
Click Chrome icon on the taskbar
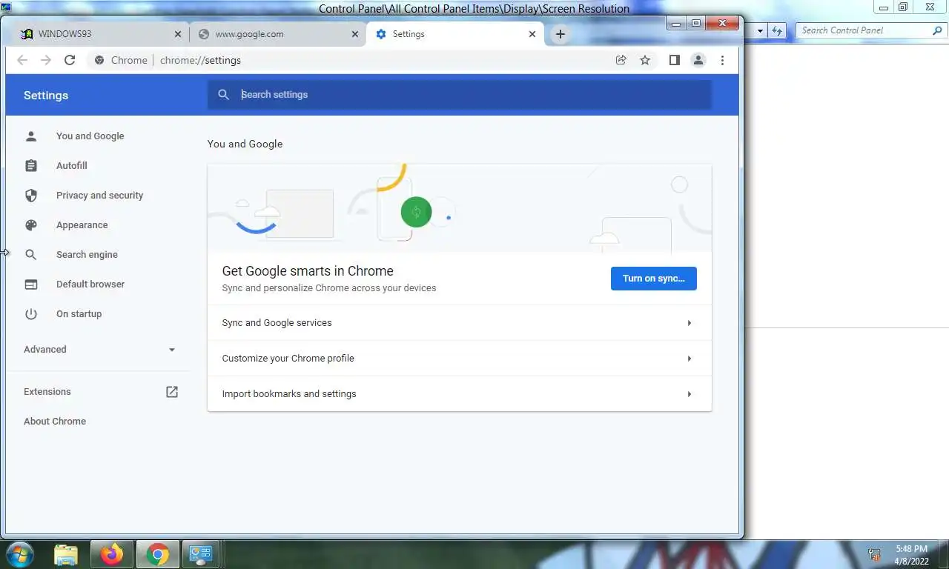(x=157, y=554)
